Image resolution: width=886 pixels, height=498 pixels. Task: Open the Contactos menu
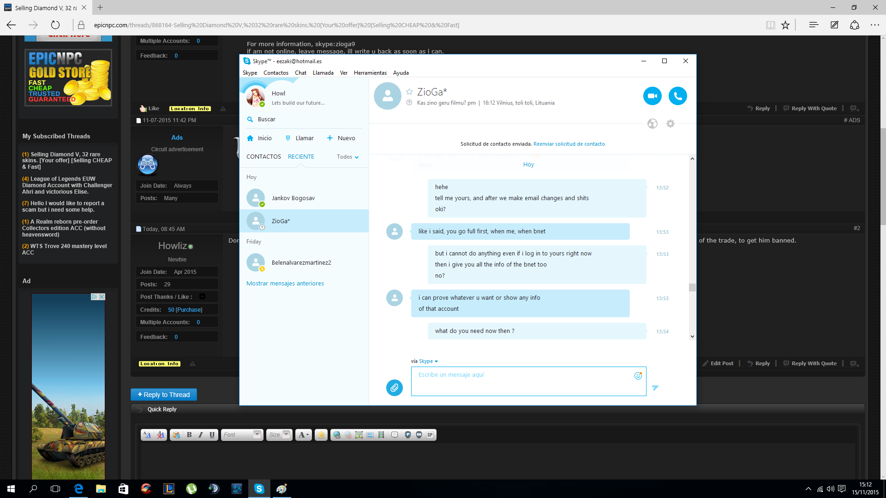point(276,73)
